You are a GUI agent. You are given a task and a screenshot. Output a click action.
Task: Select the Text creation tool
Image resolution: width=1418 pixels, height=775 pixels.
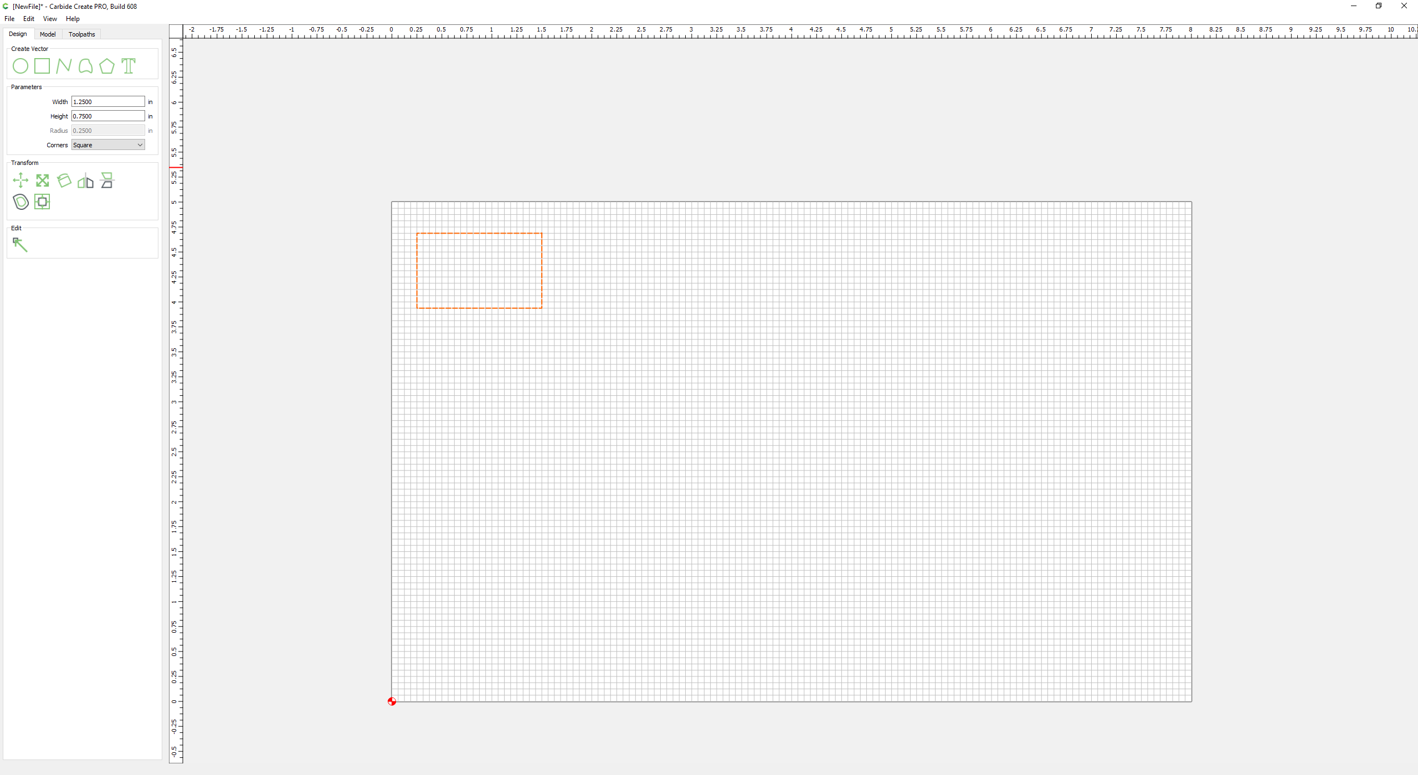coord(129,66)
